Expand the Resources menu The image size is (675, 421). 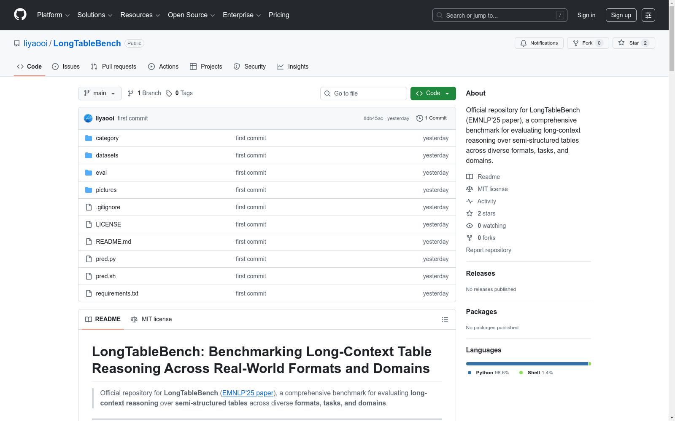pos(140,15)
